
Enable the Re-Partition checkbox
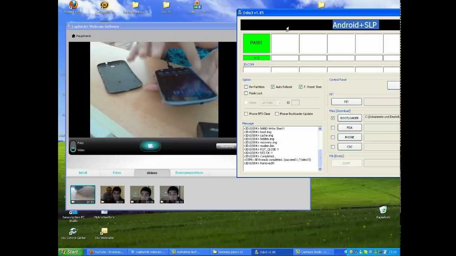[246, 87]
